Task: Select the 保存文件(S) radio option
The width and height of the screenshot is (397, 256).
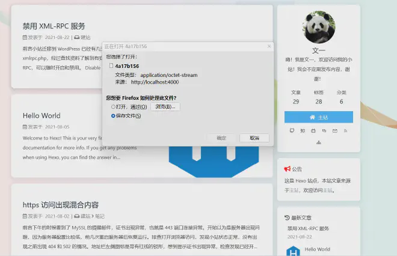Action: tap(113, 116)
